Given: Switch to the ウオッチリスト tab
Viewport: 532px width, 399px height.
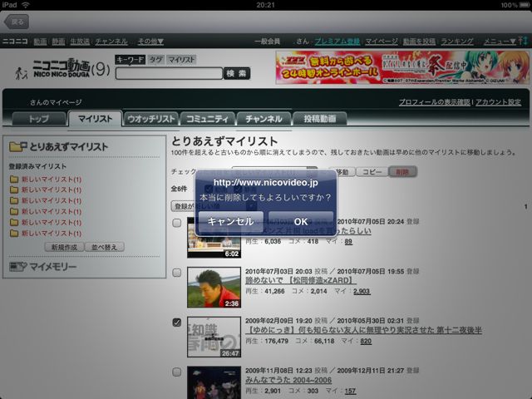Looking at the screenshot, I should point(151,119).
